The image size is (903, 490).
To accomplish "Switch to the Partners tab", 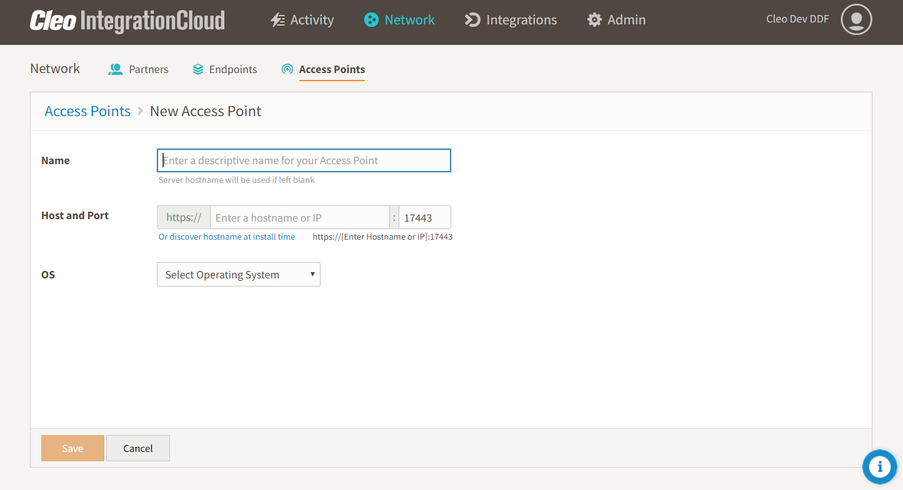I will click(148, 69).
